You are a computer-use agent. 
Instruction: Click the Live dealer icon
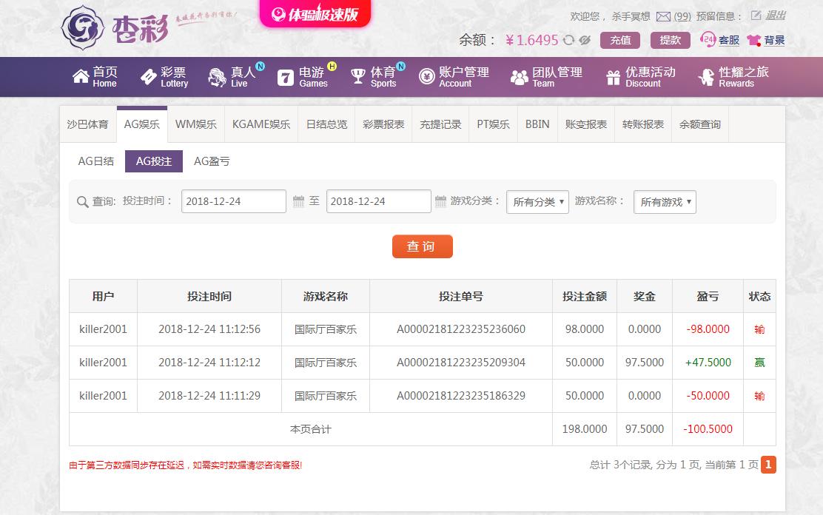tap(217, 77)
